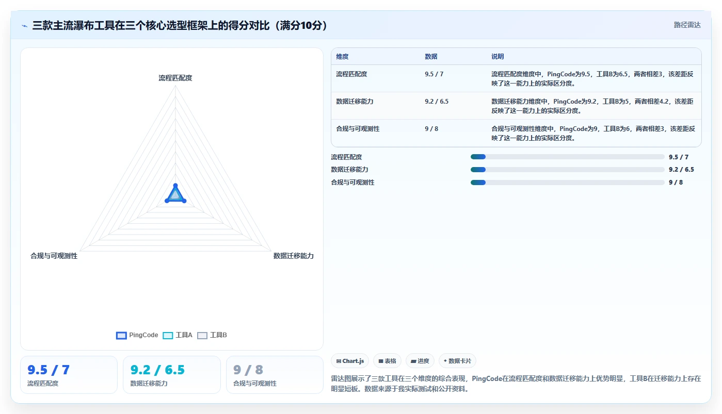722x414 pixels.
Task: Click the 流程匹配度 radar axis label
Action: tap(175, 78)
